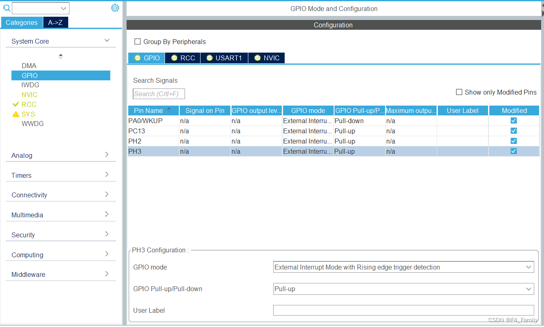Expand the Connectivity category
Viewport: 544px width, 327px height.
point(107,194)
